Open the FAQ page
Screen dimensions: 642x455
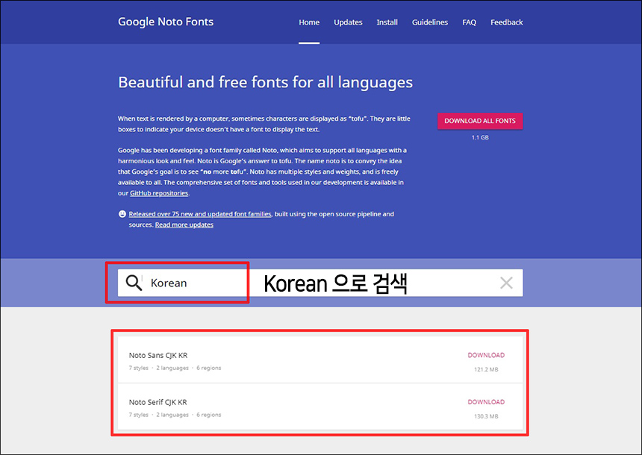pyautogui.click(x=470, y=22)
